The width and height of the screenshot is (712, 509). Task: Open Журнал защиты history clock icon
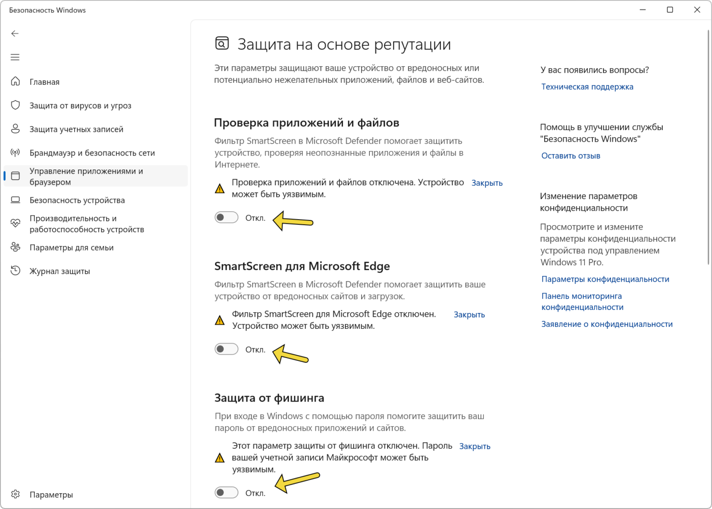[x=15, y=271]
